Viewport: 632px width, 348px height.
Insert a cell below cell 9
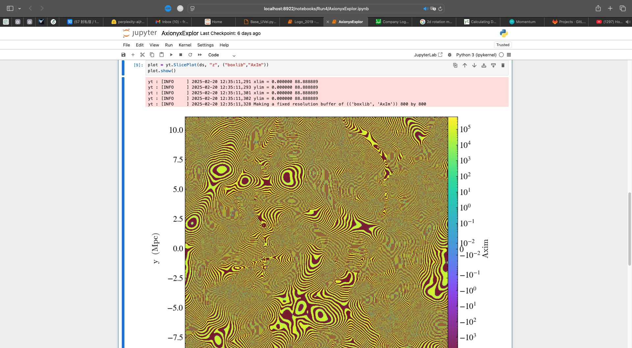click(493, 65)
